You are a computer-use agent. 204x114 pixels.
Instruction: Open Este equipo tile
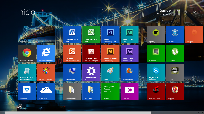coord(72,72)
